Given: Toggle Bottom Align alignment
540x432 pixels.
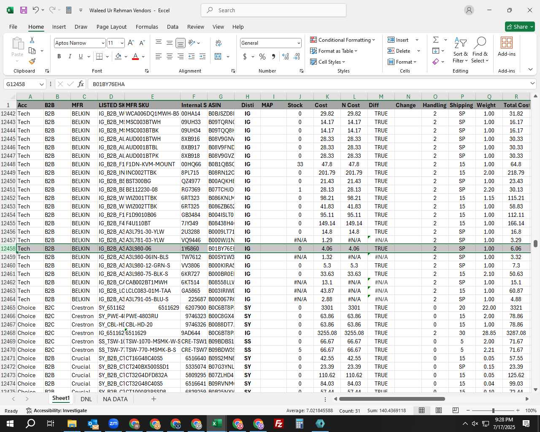Looking at the screenshot, I should (x=180, y=43).
